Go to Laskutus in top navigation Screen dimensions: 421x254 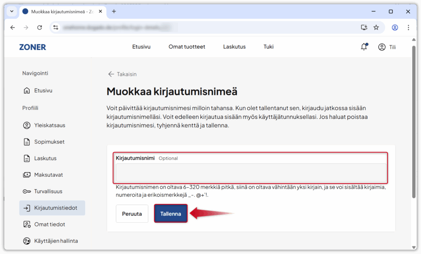(234, 47)
